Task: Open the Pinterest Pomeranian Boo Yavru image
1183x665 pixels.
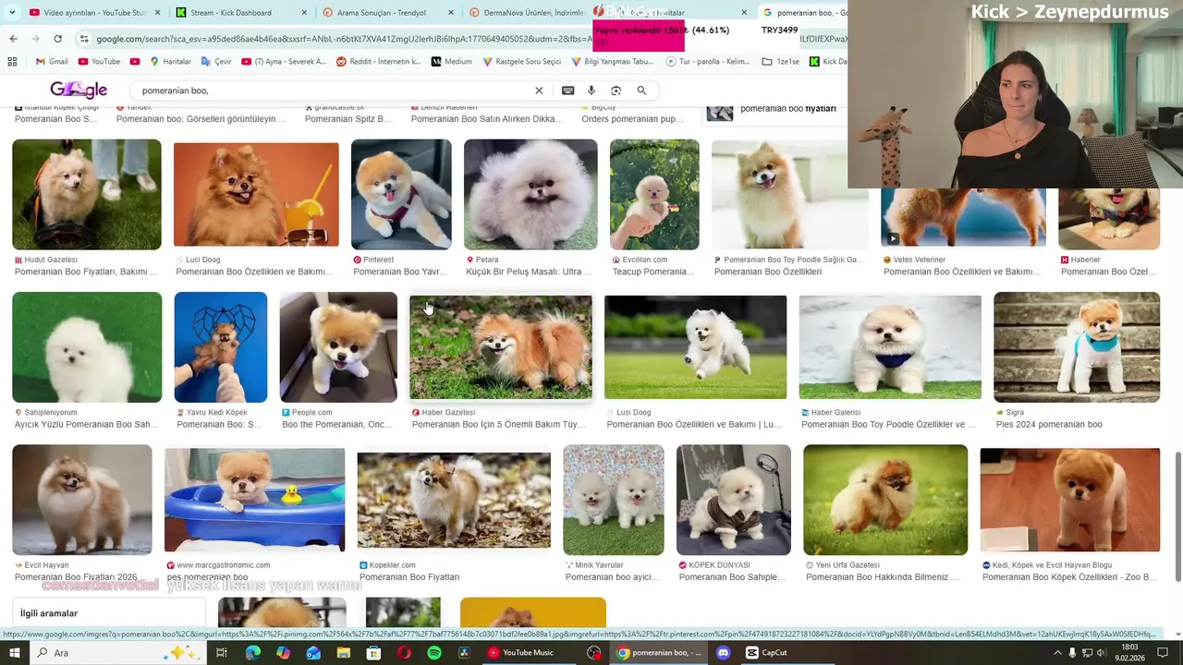Action: [x=401, y=195]
